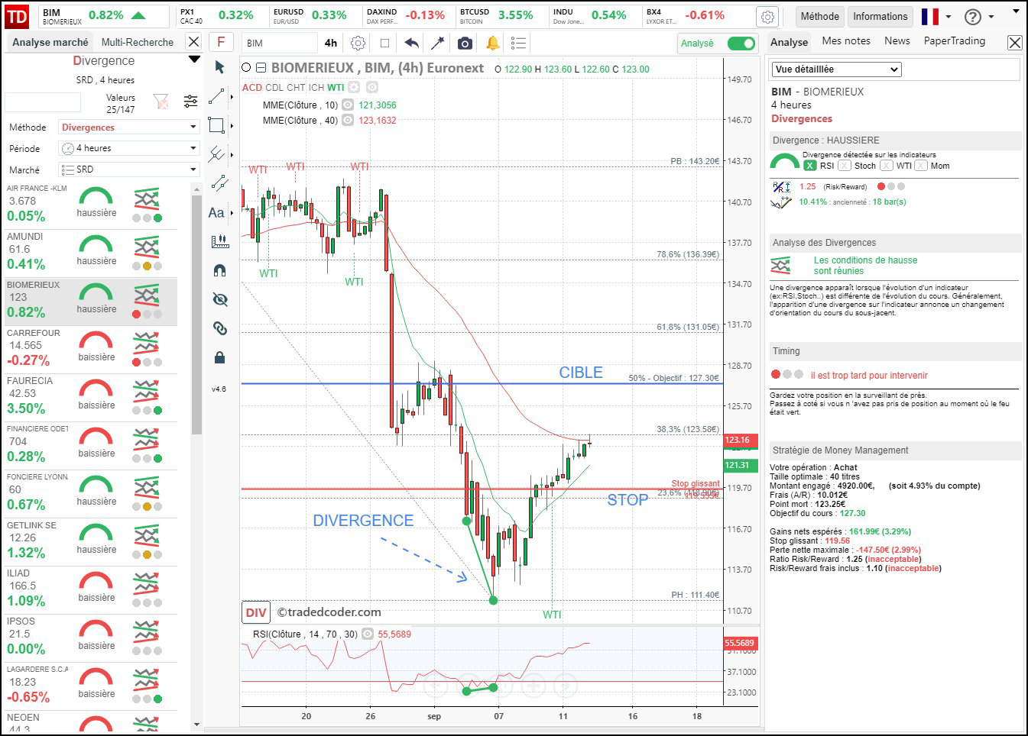Select the pitchfork drawing tool
The image size is (1028, 736).
coord(217,154)
